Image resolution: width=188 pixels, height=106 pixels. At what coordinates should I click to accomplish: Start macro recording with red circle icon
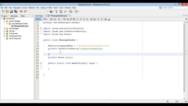tap(98, 19)
